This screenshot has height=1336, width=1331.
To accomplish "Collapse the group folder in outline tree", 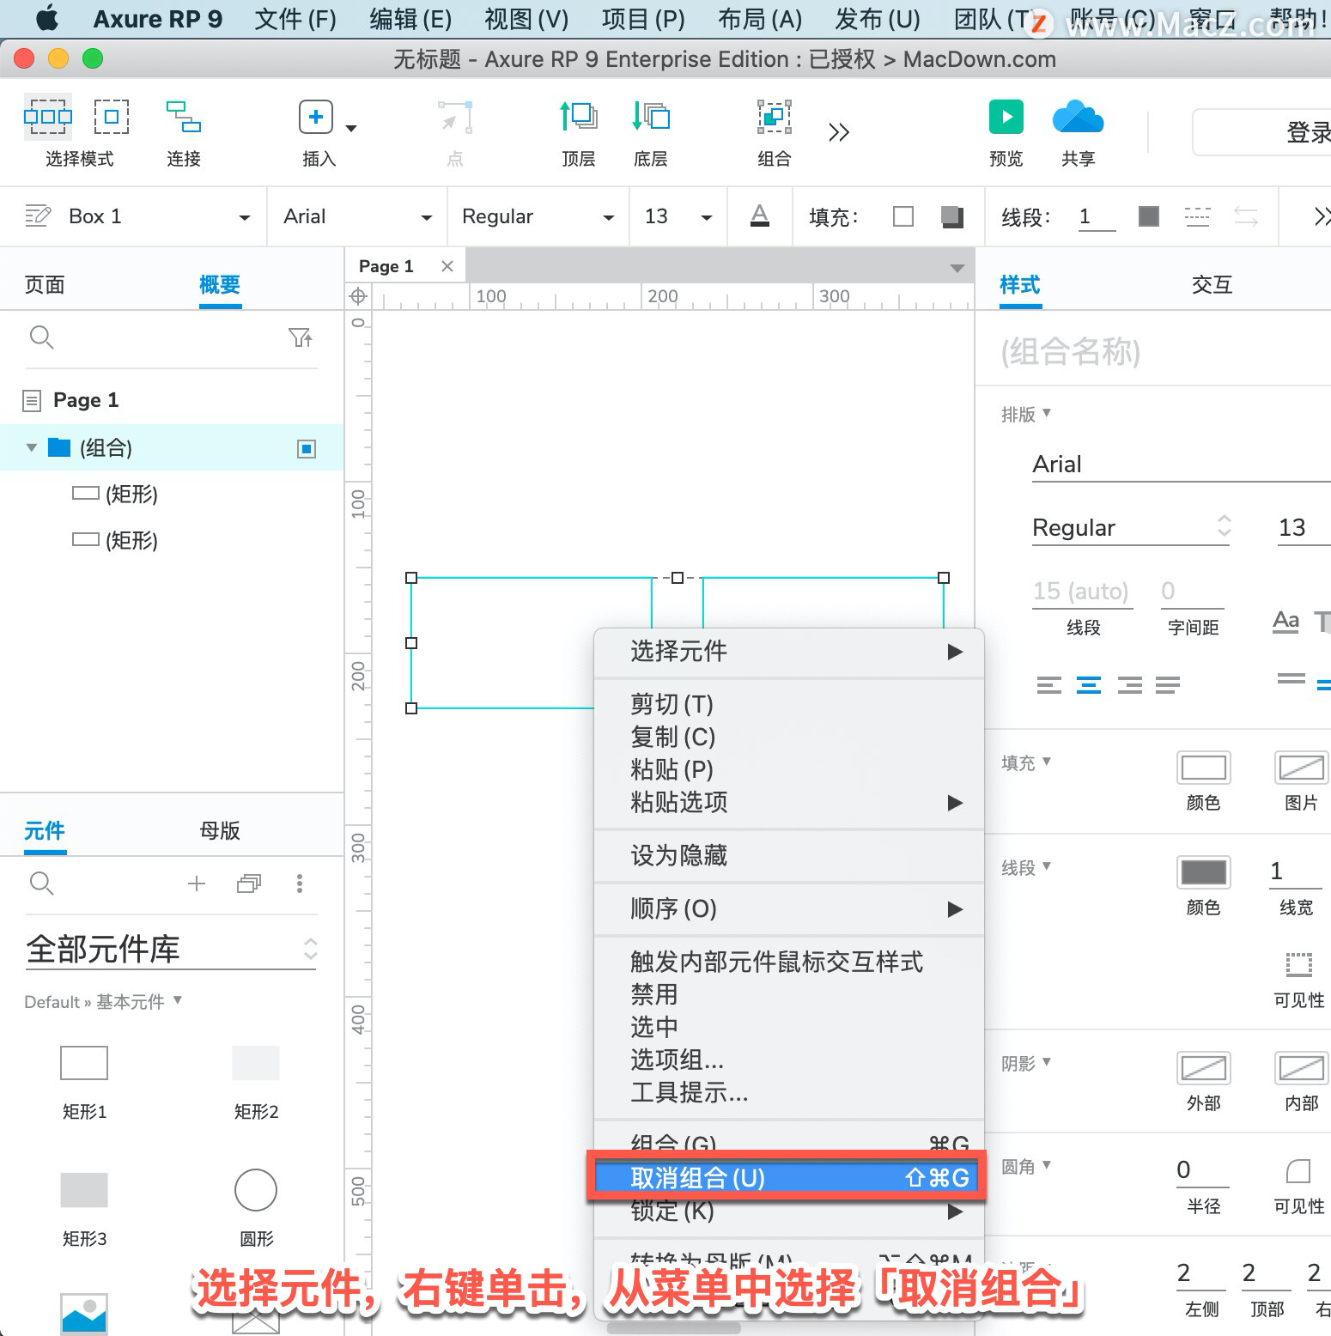I will coord(32,447).
